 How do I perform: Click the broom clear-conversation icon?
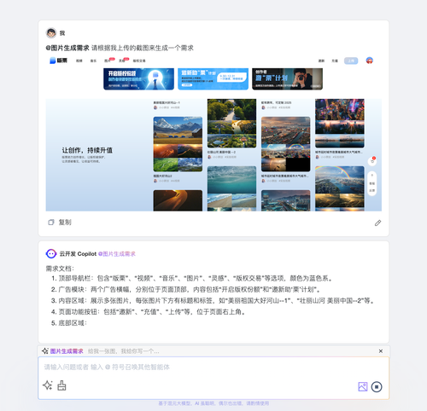(61, 385)
